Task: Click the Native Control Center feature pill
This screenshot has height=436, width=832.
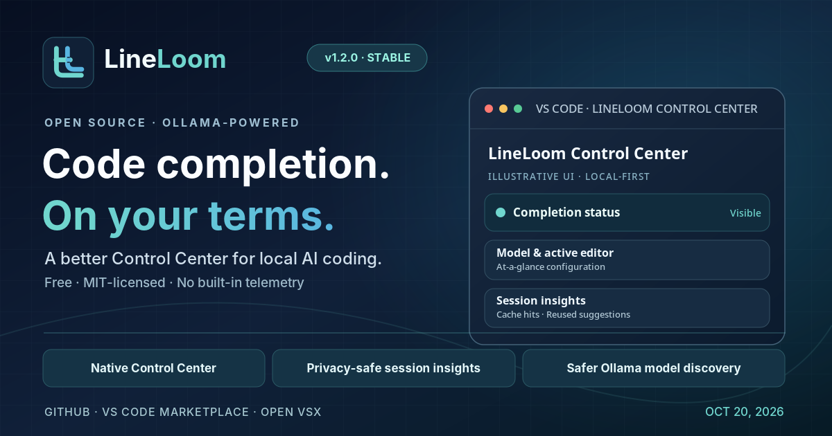Action: click(x=153, y=368)
